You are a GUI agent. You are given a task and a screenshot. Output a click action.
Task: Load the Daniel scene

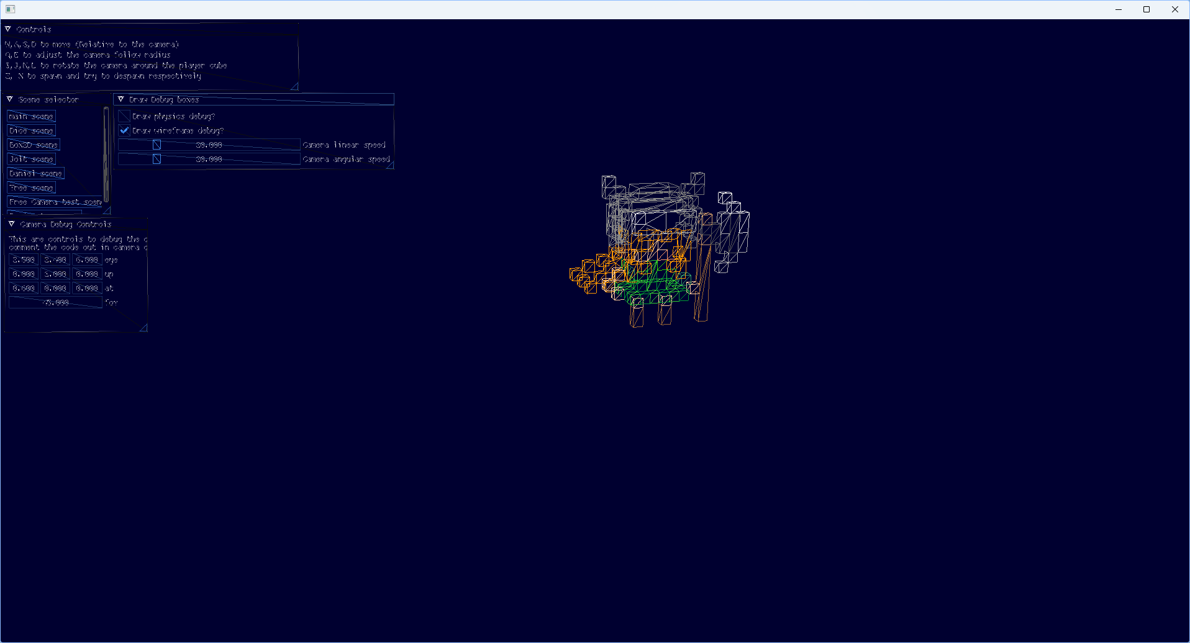click(36, 173)
